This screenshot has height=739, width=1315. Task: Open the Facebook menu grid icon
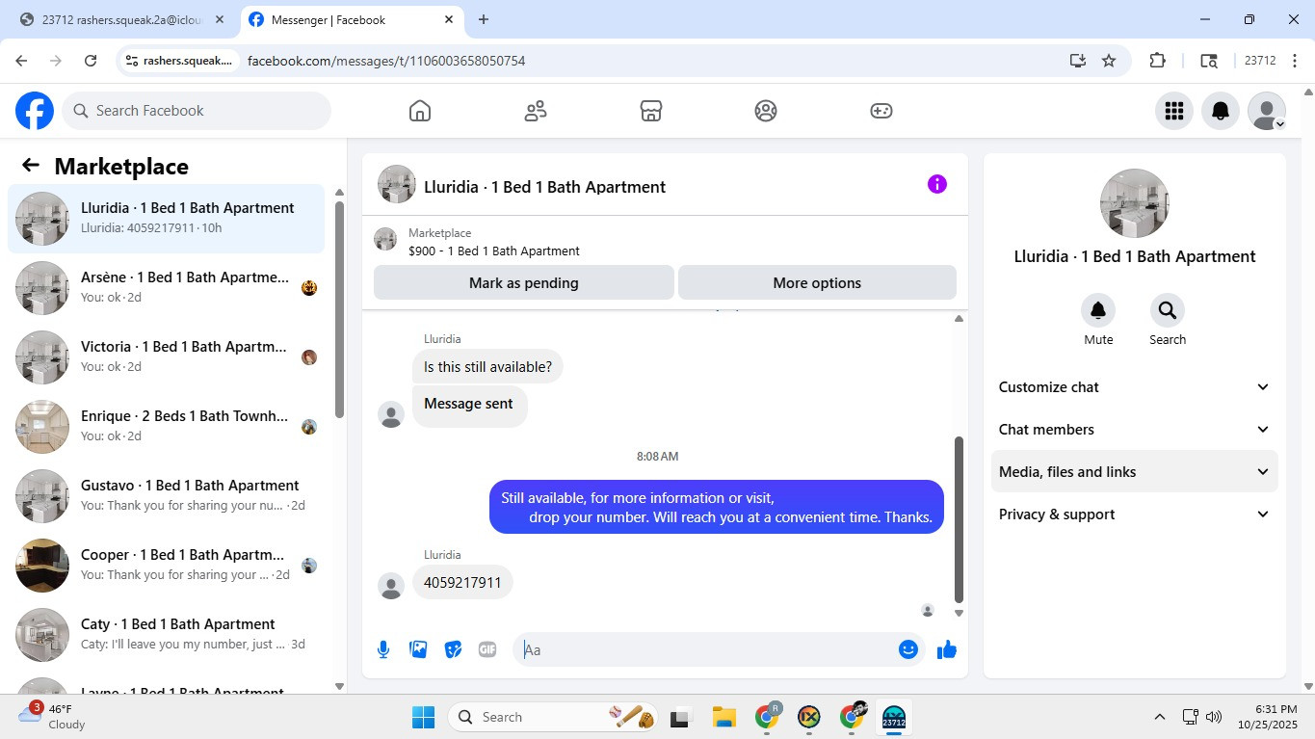(x=1173, y=111)
